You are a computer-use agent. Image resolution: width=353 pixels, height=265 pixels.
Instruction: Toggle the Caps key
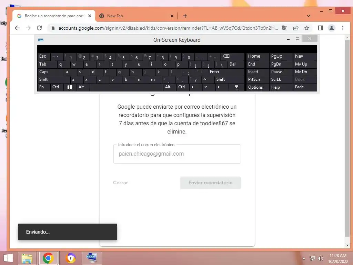click(50, 72)
